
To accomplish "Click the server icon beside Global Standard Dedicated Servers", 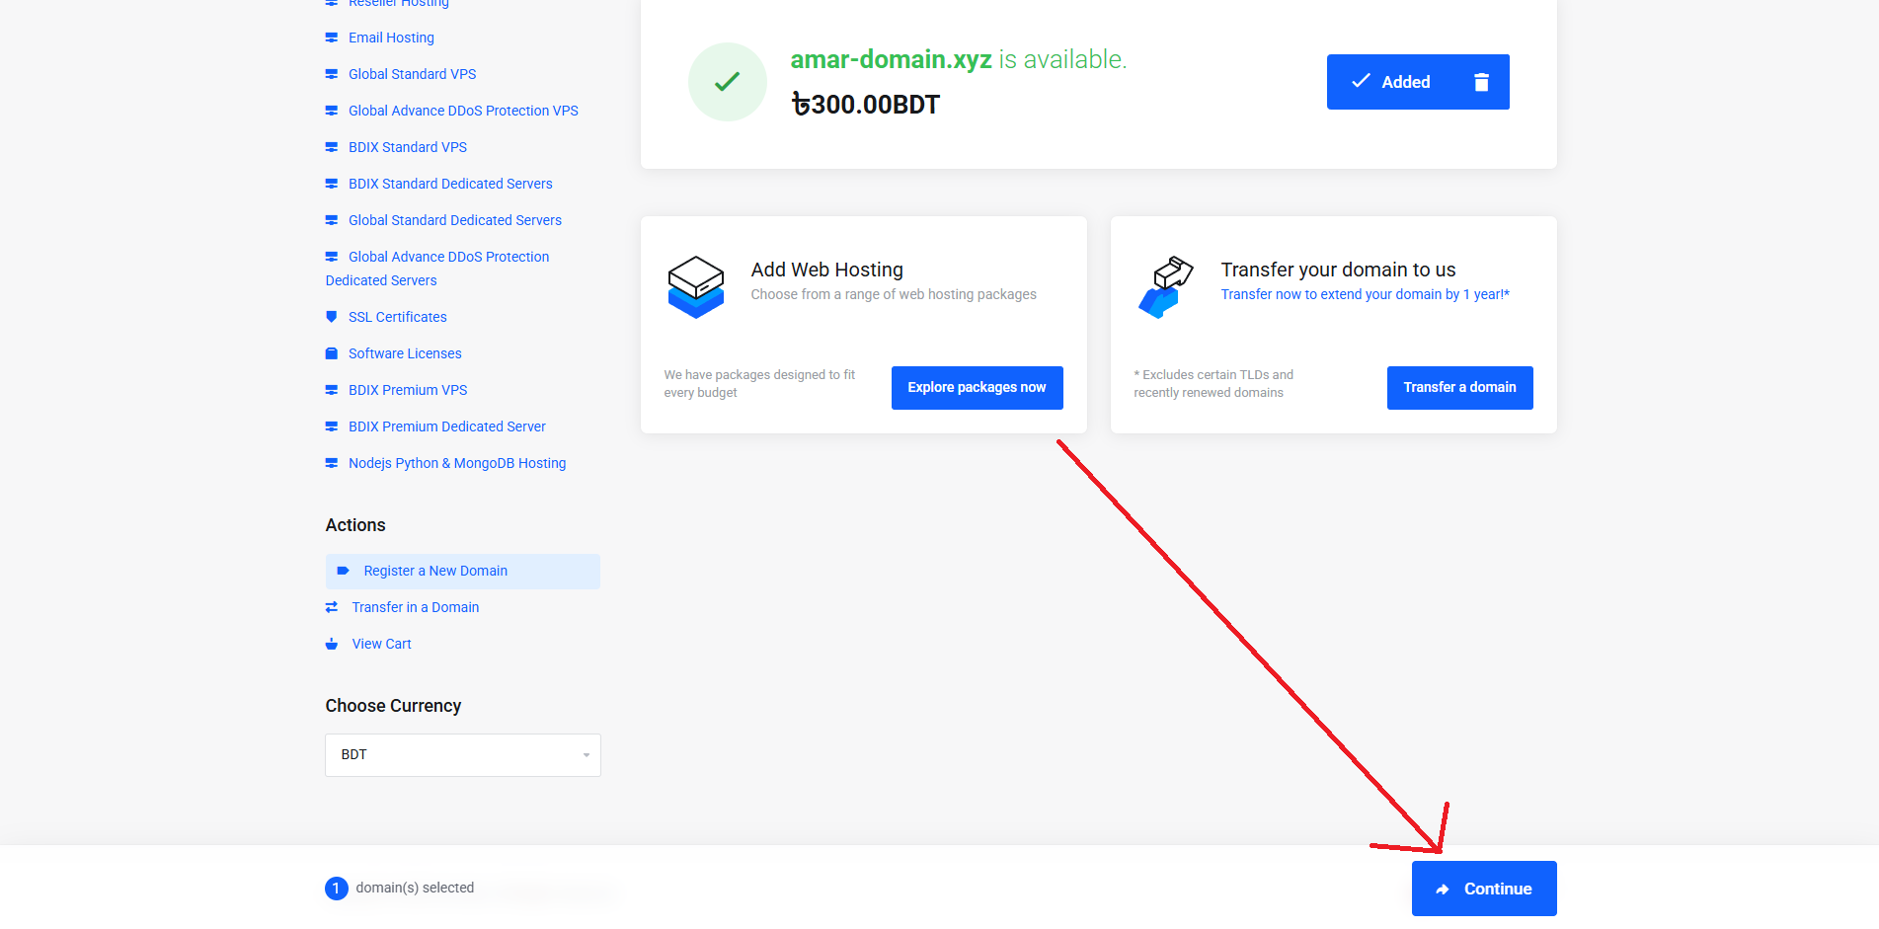I will click(332, 220).
